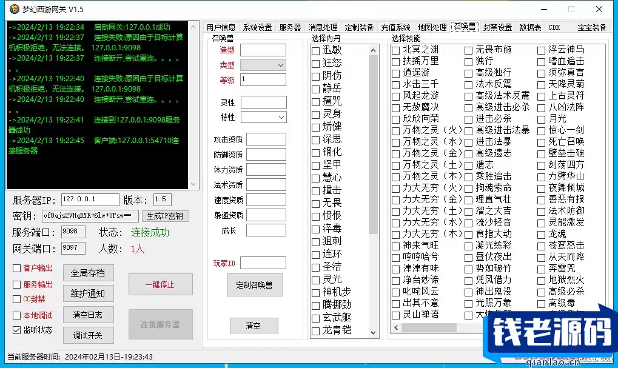
Task: Click the 造型 input field
Action: click(263, 50)
